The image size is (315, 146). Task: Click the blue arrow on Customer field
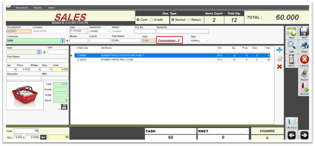(x=62, y=41)
